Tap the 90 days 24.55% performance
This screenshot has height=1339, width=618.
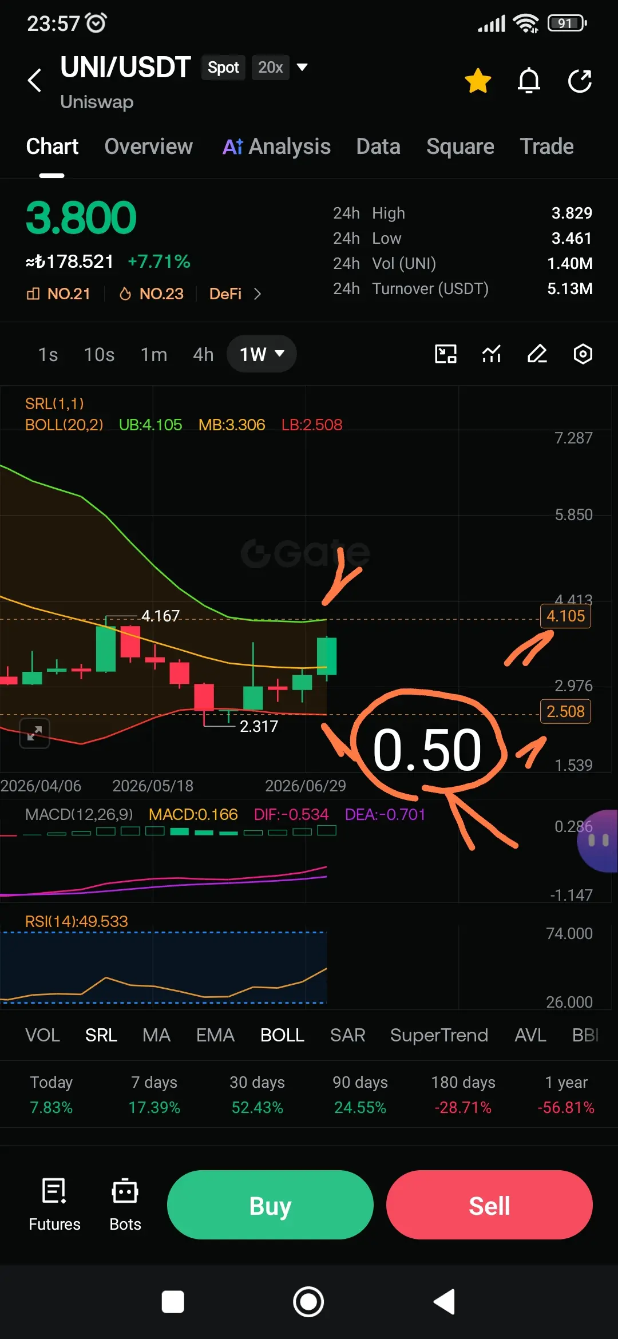(360, 1095)
